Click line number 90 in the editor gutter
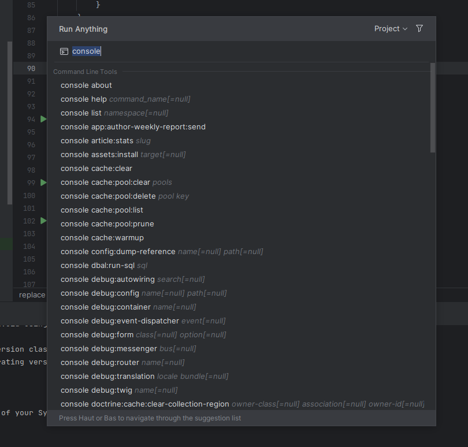 click(31, 69)
